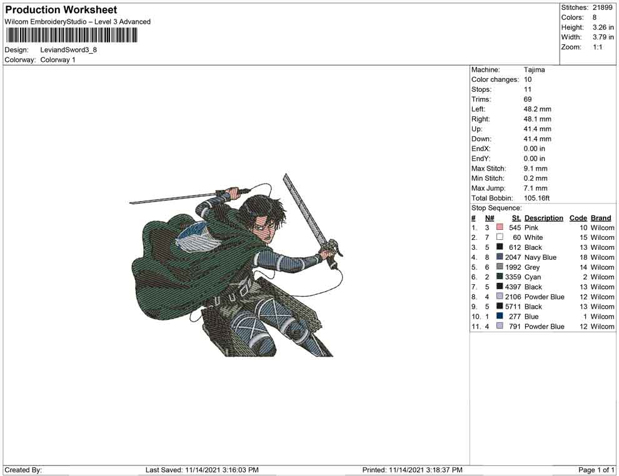Screen dimensions: 619x476
Task: Click the Zoom value 1:1
Action: click(x=597, y=47)
